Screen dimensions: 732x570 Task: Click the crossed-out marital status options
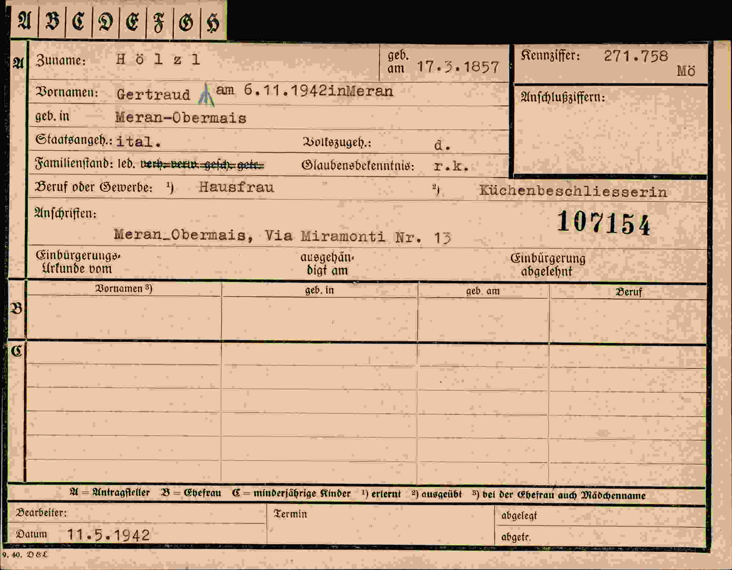pyautogui.click(x=202, y=164)
